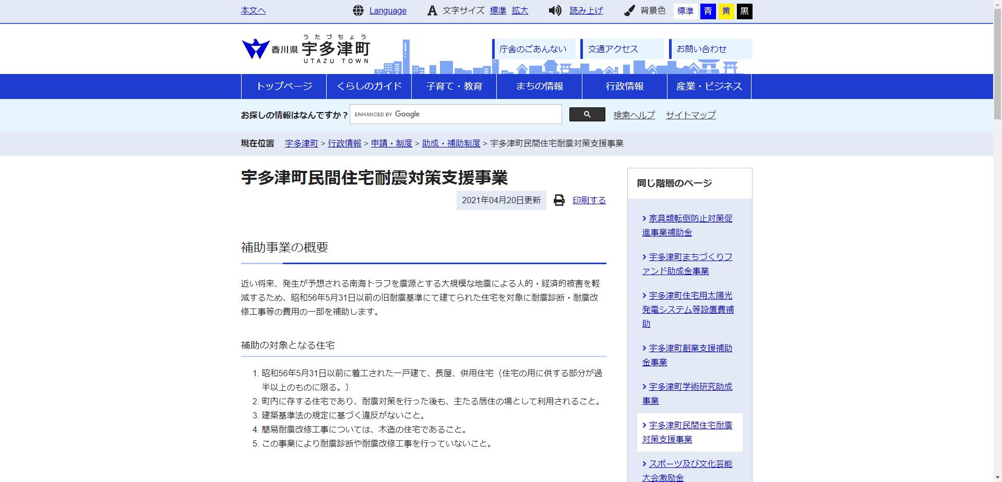Open the くらしのガイド menu
Viewport: 1002px width, 482px height.
click(369, 86)
